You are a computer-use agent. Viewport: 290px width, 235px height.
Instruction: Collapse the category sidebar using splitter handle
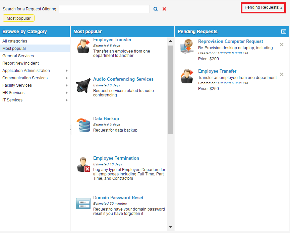coord(70,130)
